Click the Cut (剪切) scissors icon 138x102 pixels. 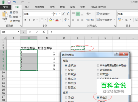pos(11,12)
